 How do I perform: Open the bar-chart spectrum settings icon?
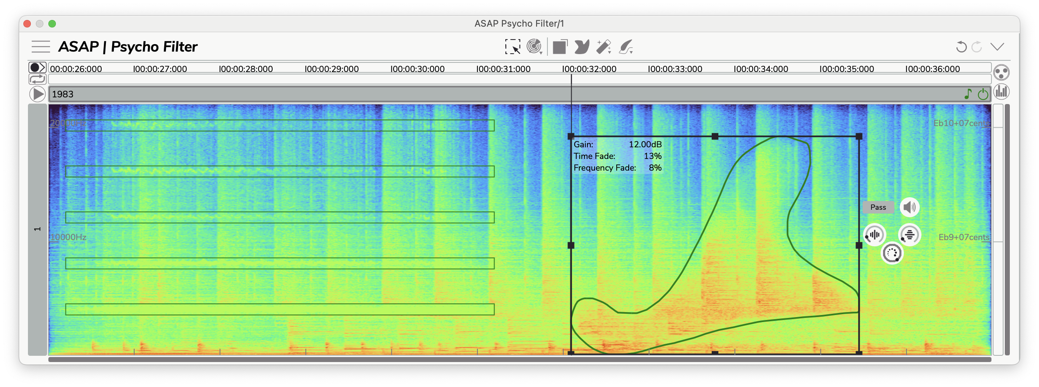coord(1001,92)
